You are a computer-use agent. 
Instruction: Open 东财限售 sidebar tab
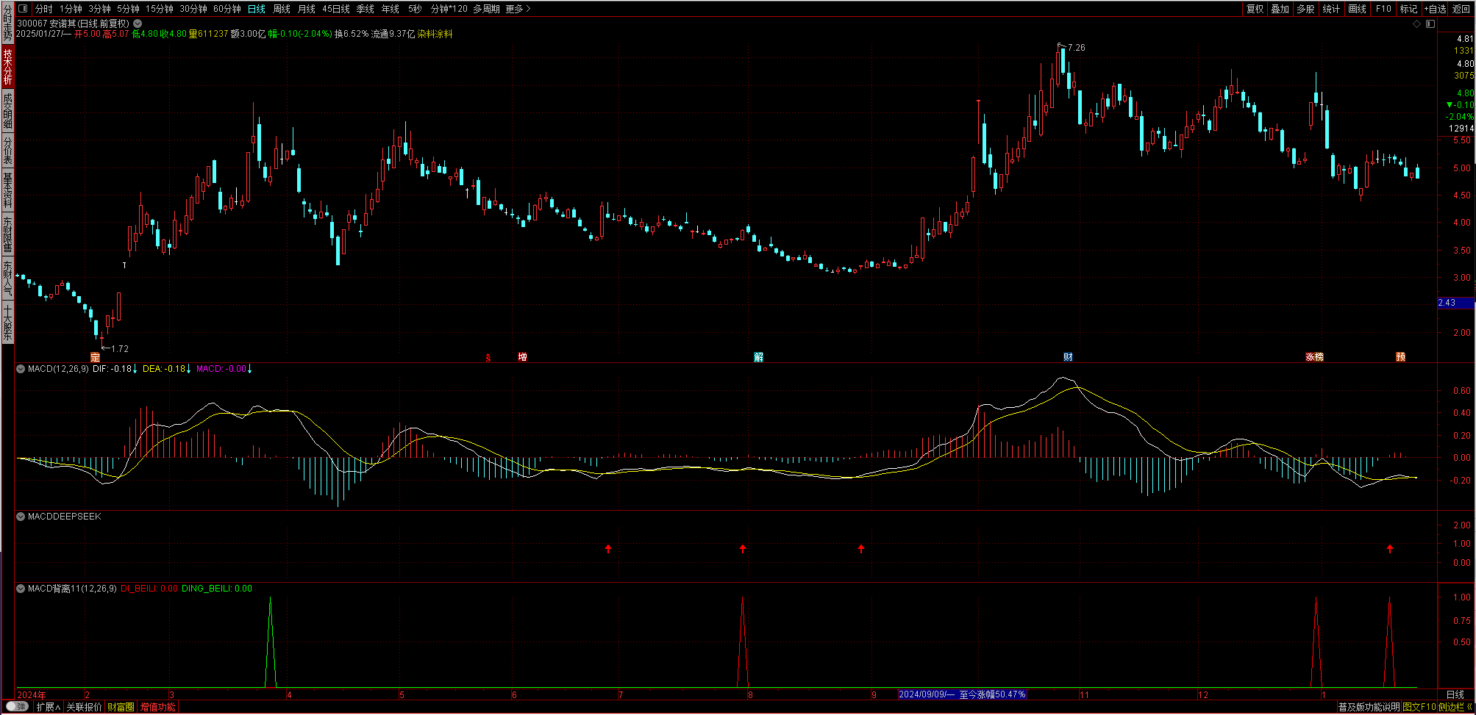7,234
